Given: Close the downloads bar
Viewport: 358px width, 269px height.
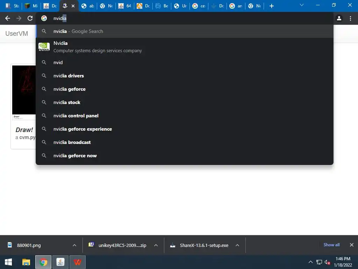Looking at the screenshot, I should click(352, 245).
